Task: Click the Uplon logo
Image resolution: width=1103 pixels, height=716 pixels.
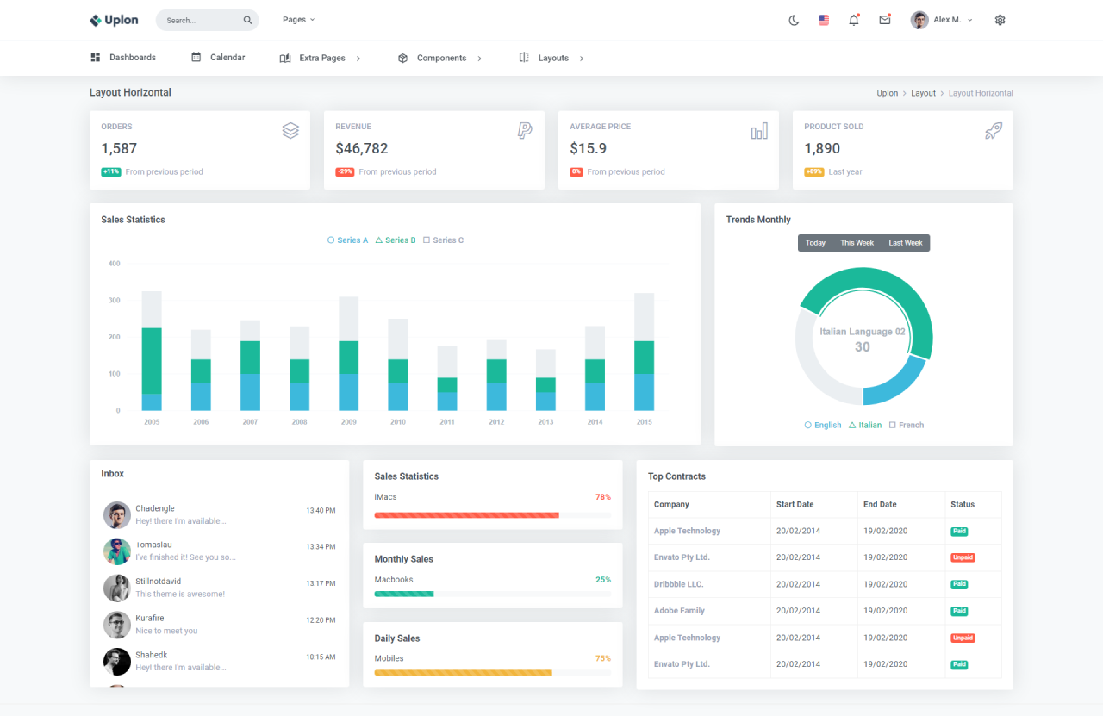Action: pyautogui.click(x=114, y=20)
